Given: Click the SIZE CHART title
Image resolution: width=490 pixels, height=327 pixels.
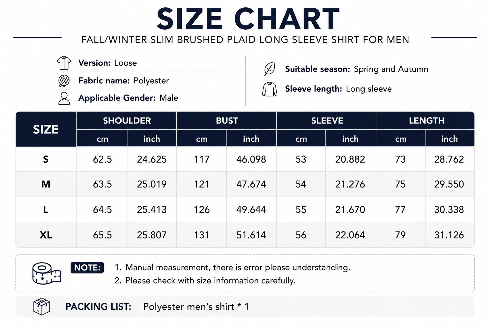Looking at the screenshot, I should pyautogui.click(x=248, y=19).
